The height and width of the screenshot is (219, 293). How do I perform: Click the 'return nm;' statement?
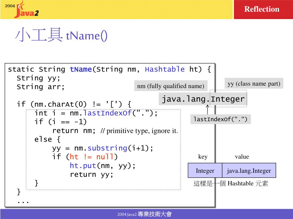pos(74,131)
